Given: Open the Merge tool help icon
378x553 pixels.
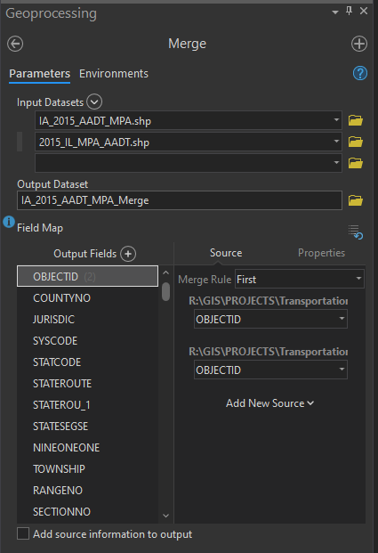Looking at the screenshot, I should tap(360, 73).
